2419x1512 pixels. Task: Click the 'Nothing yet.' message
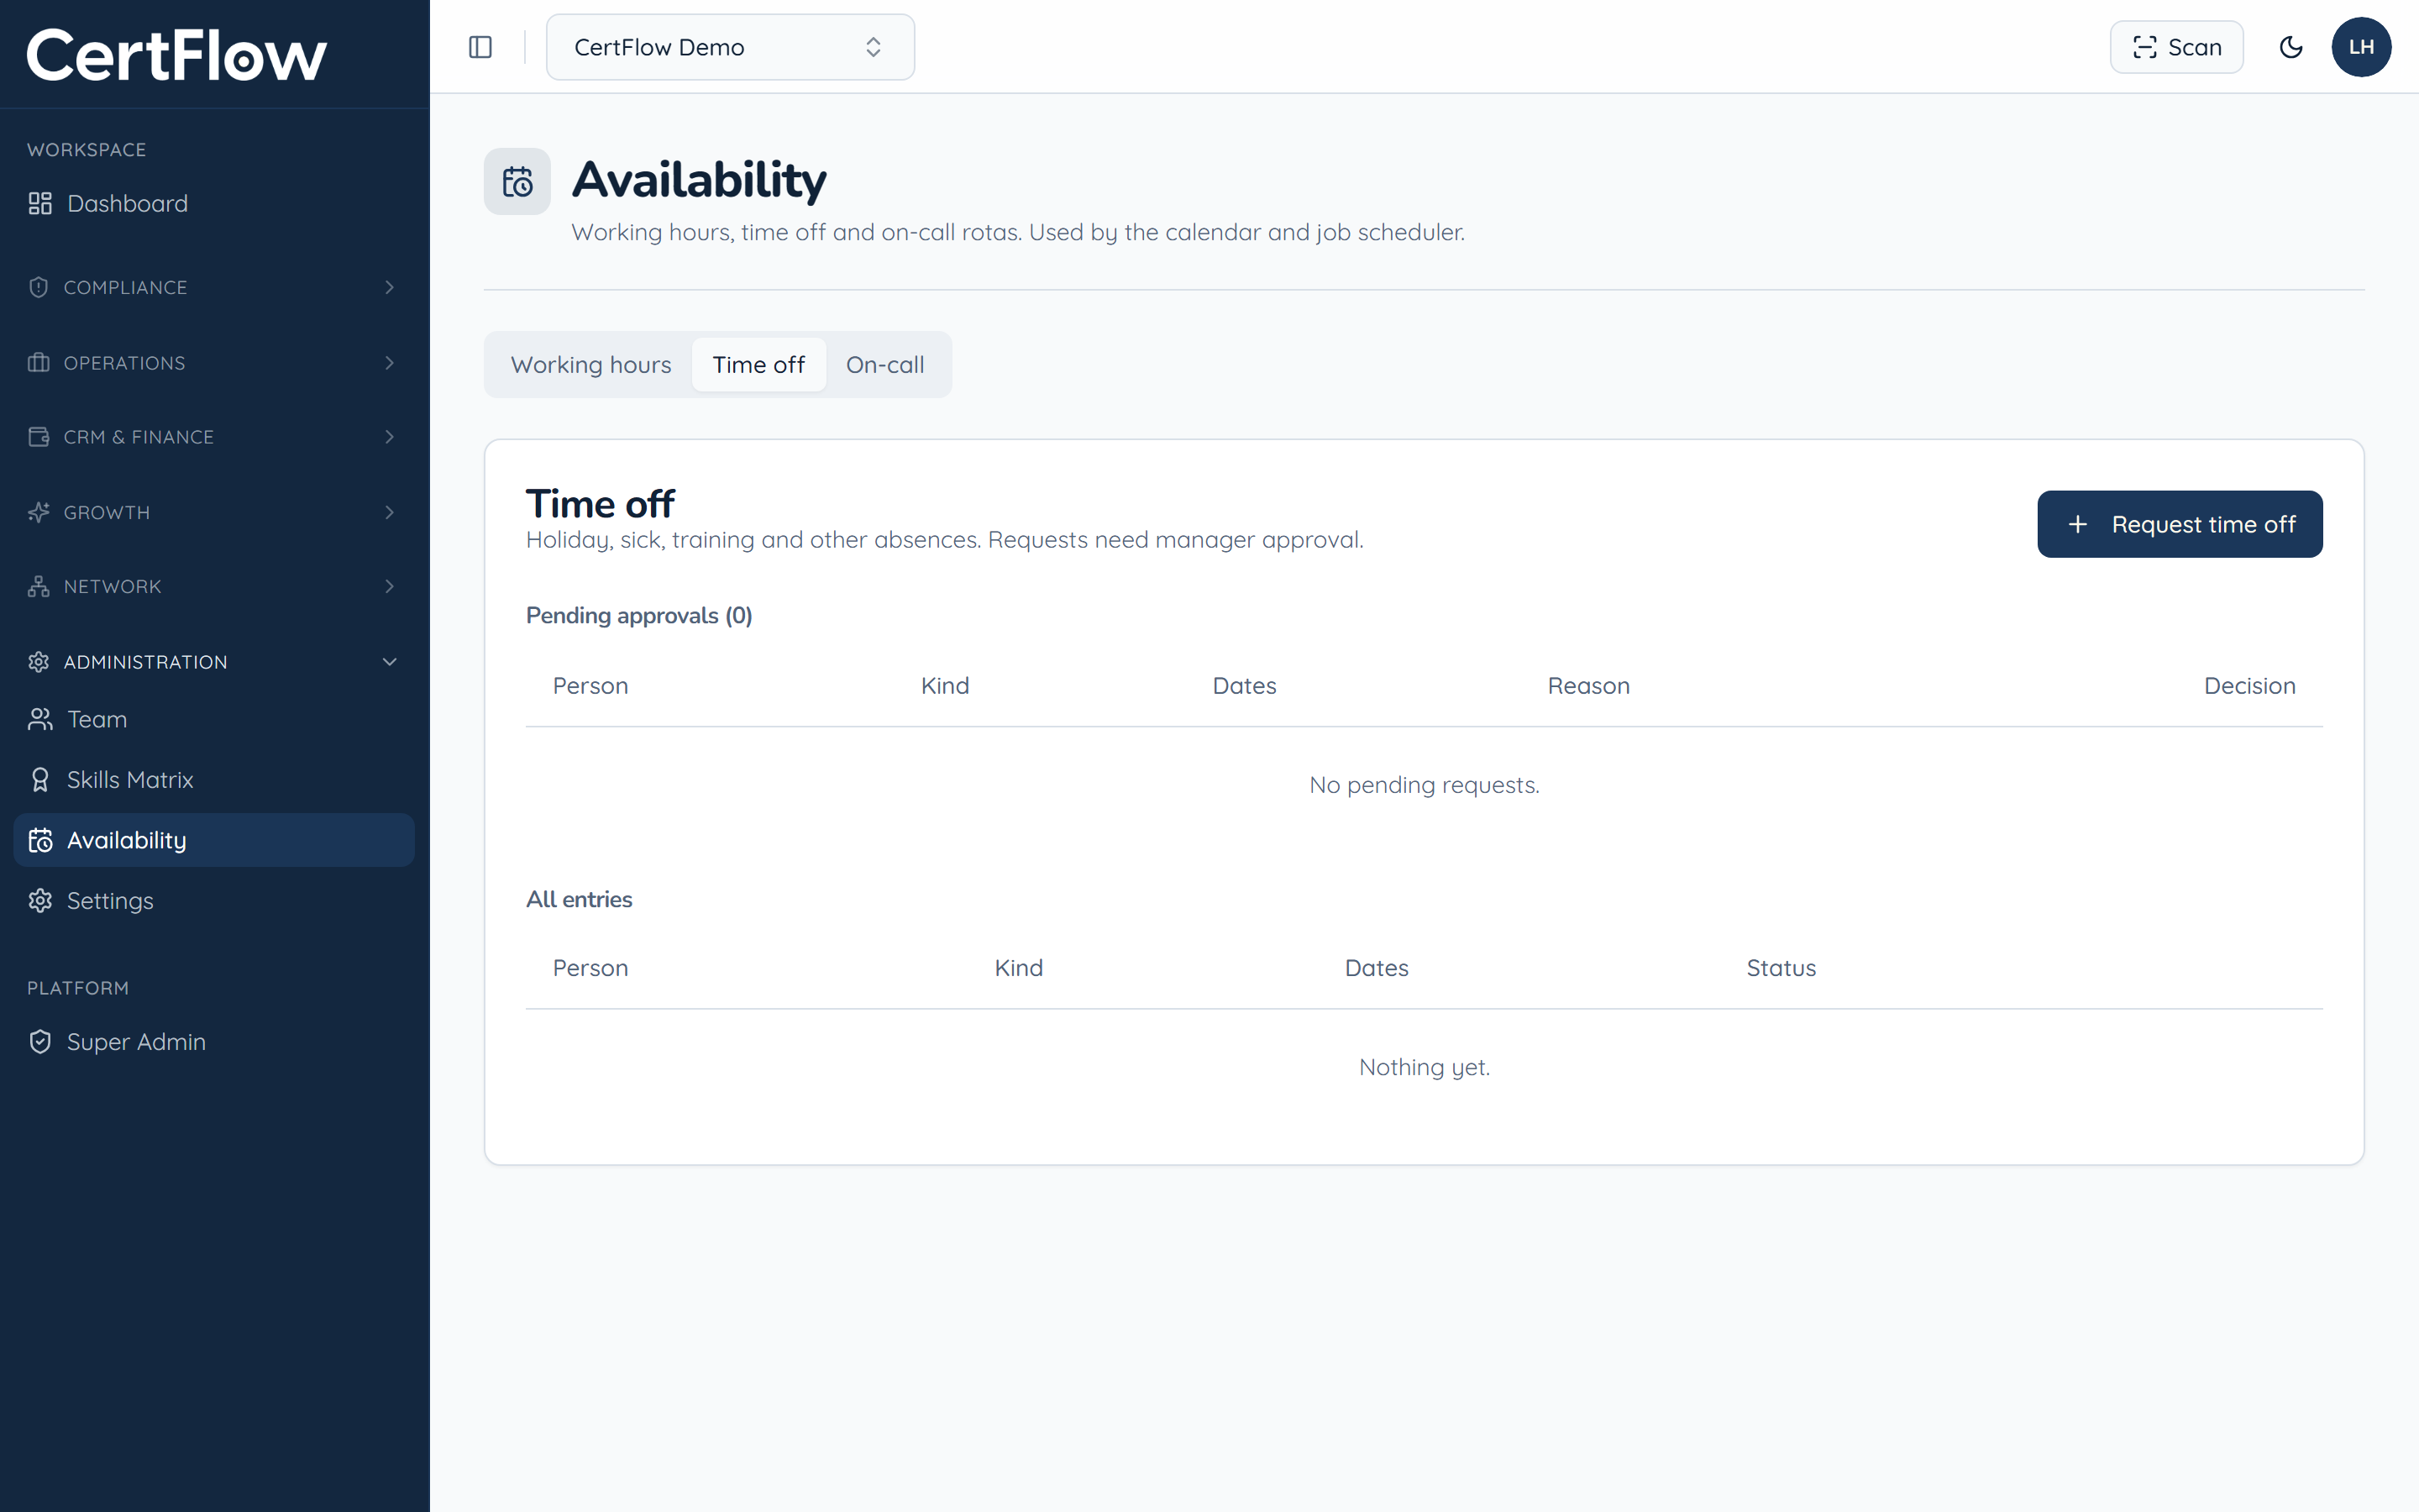click(x=1424, y=1067)
